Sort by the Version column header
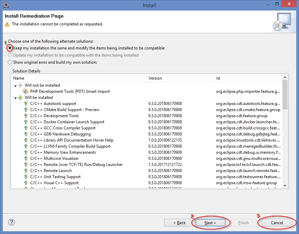This screenshot has height=234, width=299. point(180,78)
